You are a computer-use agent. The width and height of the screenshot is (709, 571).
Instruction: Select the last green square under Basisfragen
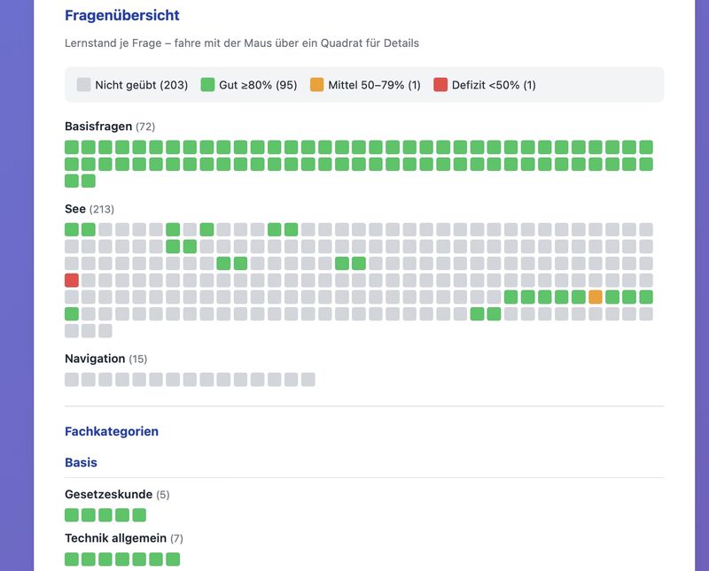click(x=89, y=181)
